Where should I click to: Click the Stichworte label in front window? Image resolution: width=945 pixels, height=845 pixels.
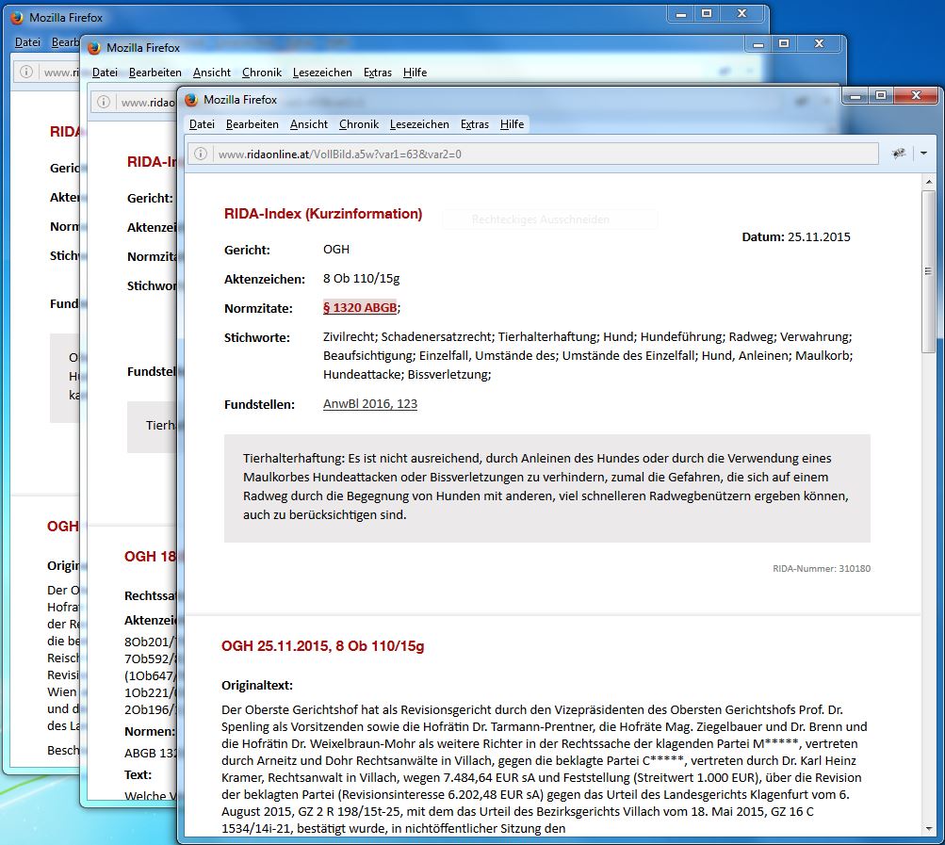tap(256, 337)
